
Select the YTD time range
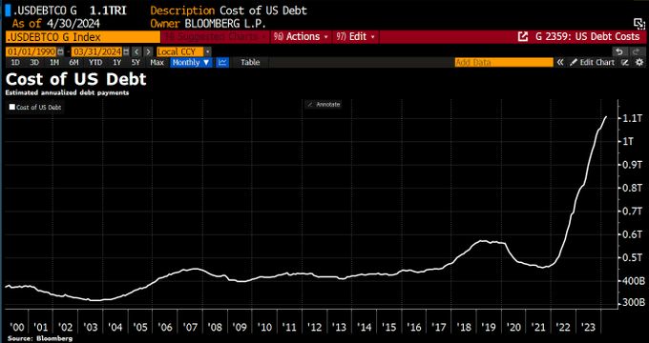pyautogui.click(x=95, y=62)
